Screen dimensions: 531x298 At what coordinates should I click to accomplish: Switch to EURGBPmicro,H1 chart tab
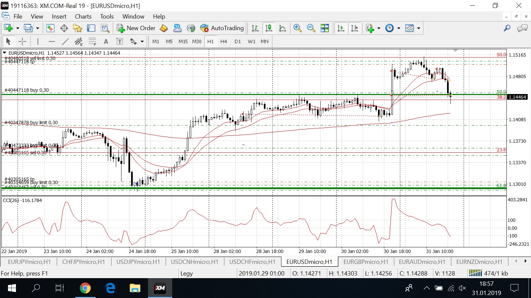[x=366, y=262]
